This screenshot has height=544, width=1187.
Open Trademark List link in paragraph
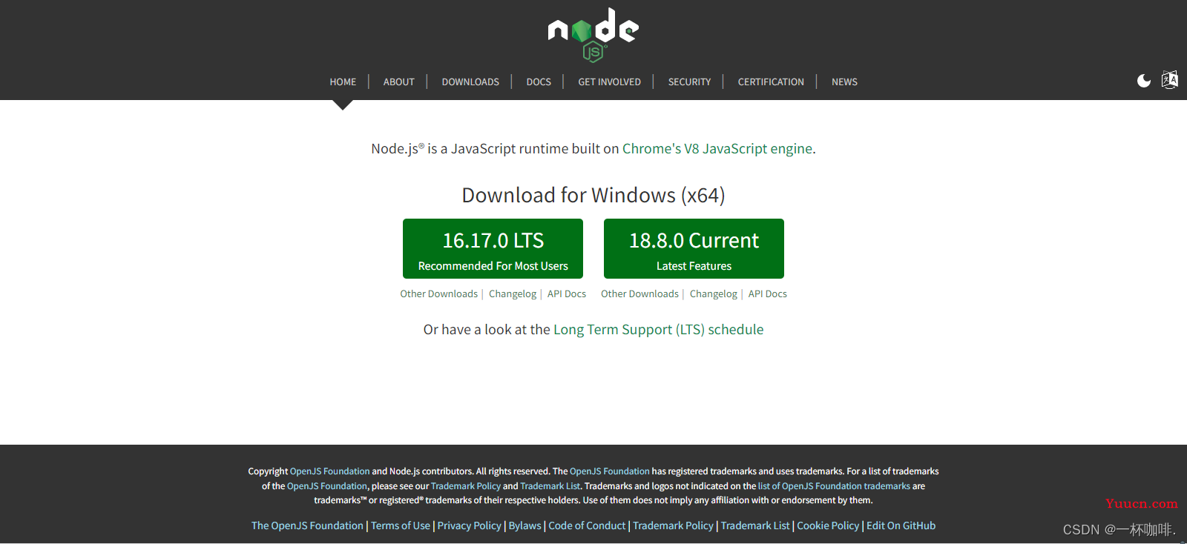coord(550,486)
